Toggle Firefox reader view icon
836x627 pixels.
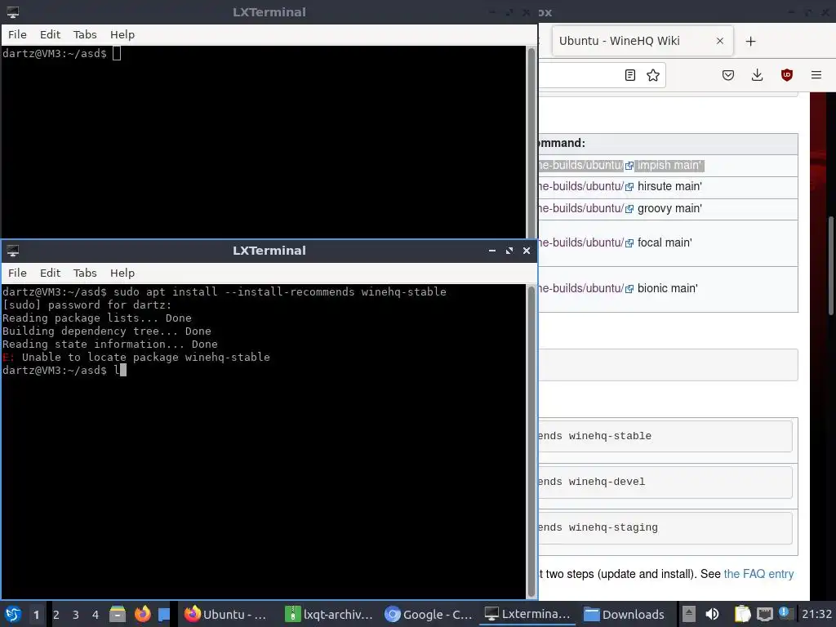[x=630, y=75]
